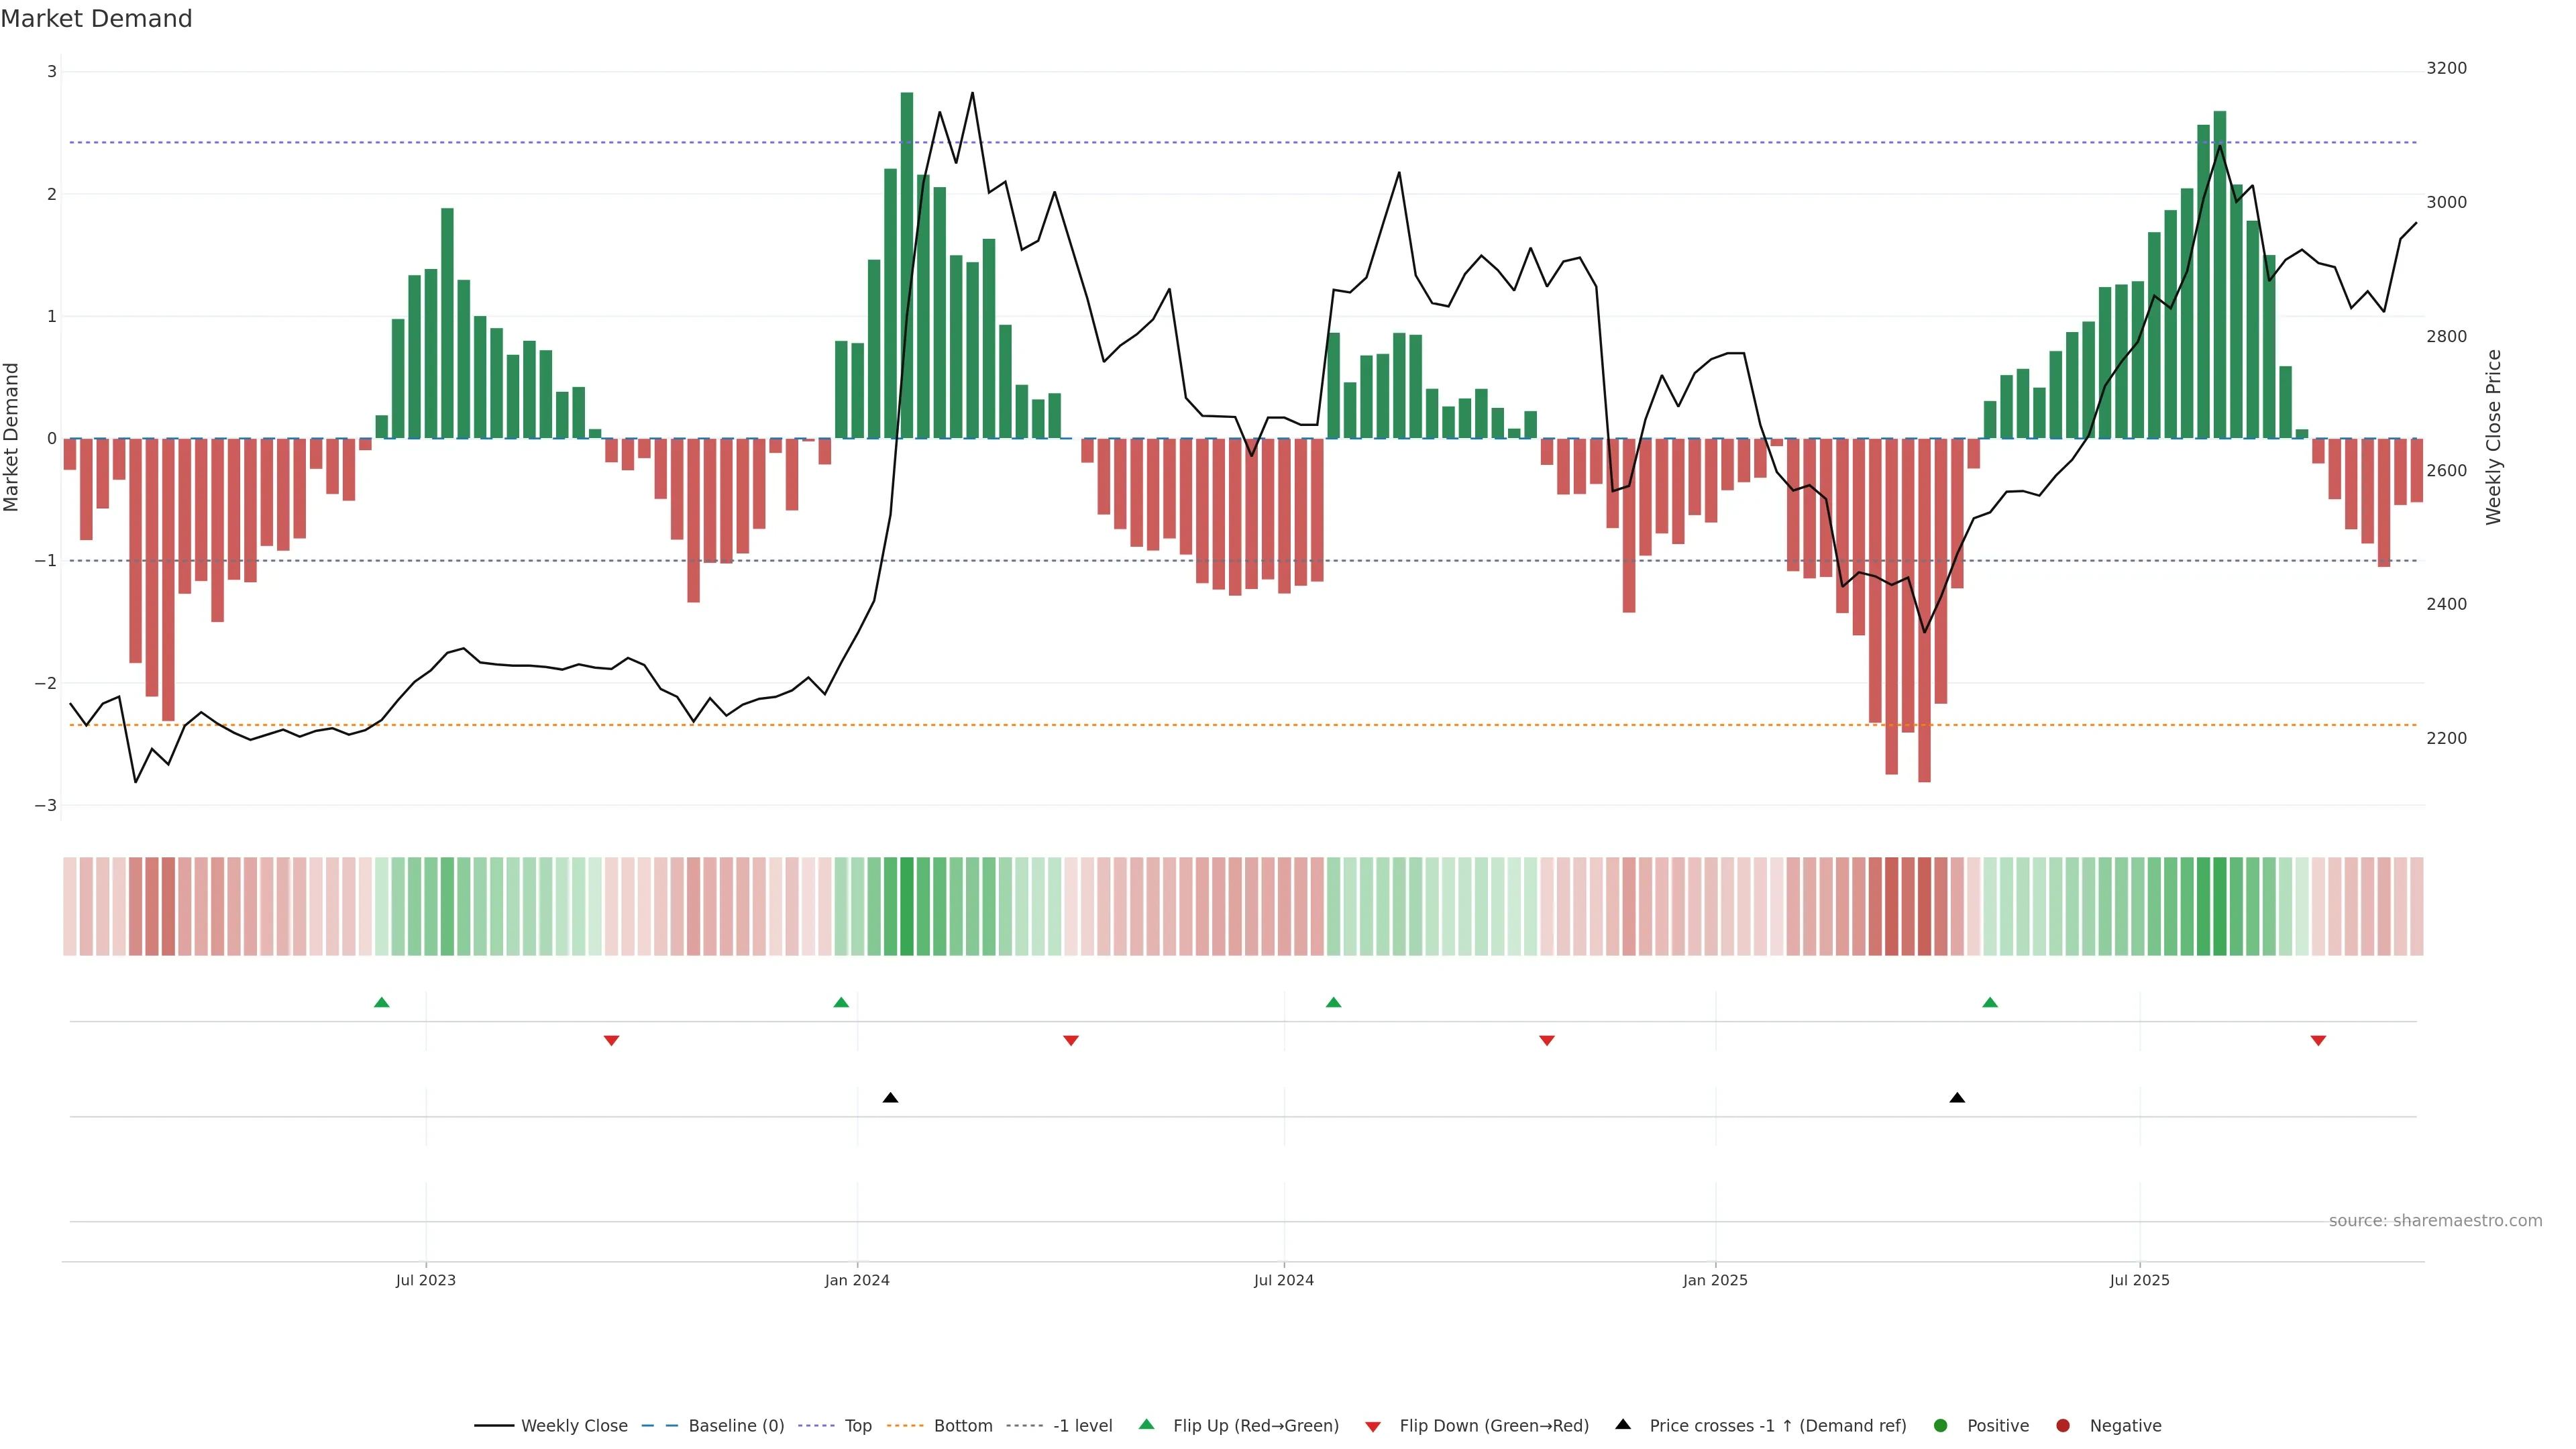Click green flip-up marker after Jul 2024
2576x1449 pixels.
coord(1333,1003)
